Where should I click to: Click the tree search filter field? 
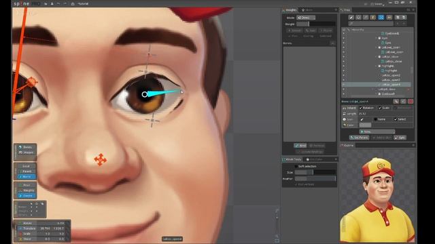372,24
